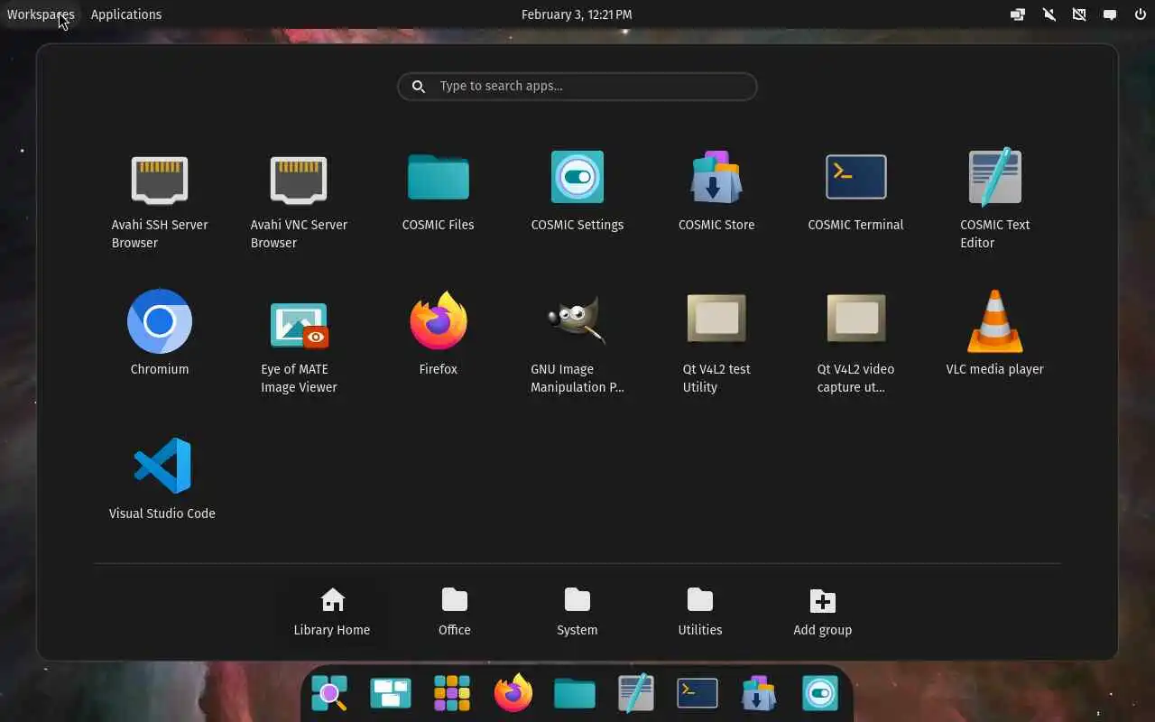Launch COSMIC Files from app grid
The image size is (1155, 722).
(438, 191)
